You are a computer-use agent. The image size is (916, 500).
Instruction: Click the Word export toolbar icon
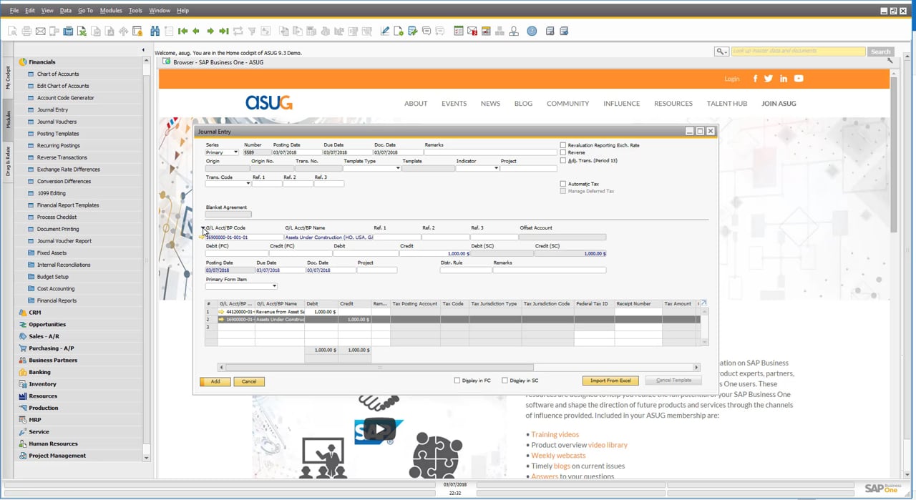[x=95, y=31]
